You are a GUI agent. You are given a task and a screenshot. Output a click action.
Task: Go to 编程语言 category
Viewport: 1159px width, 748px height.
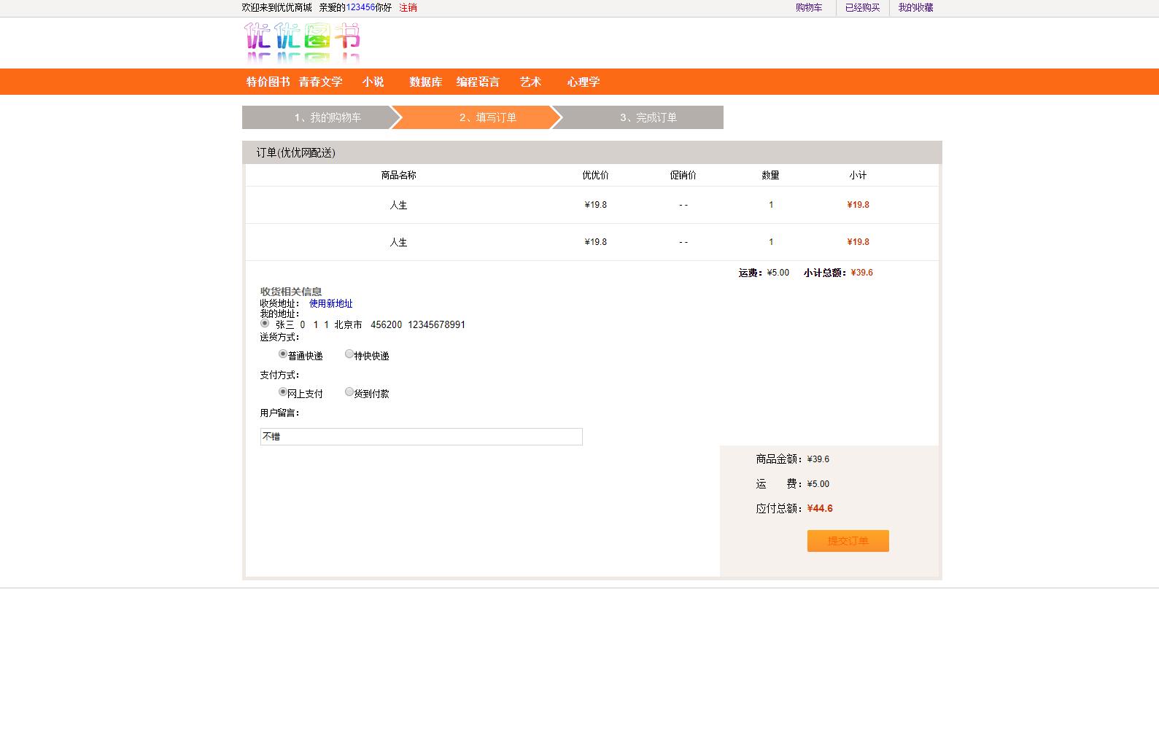coord(478,82)
